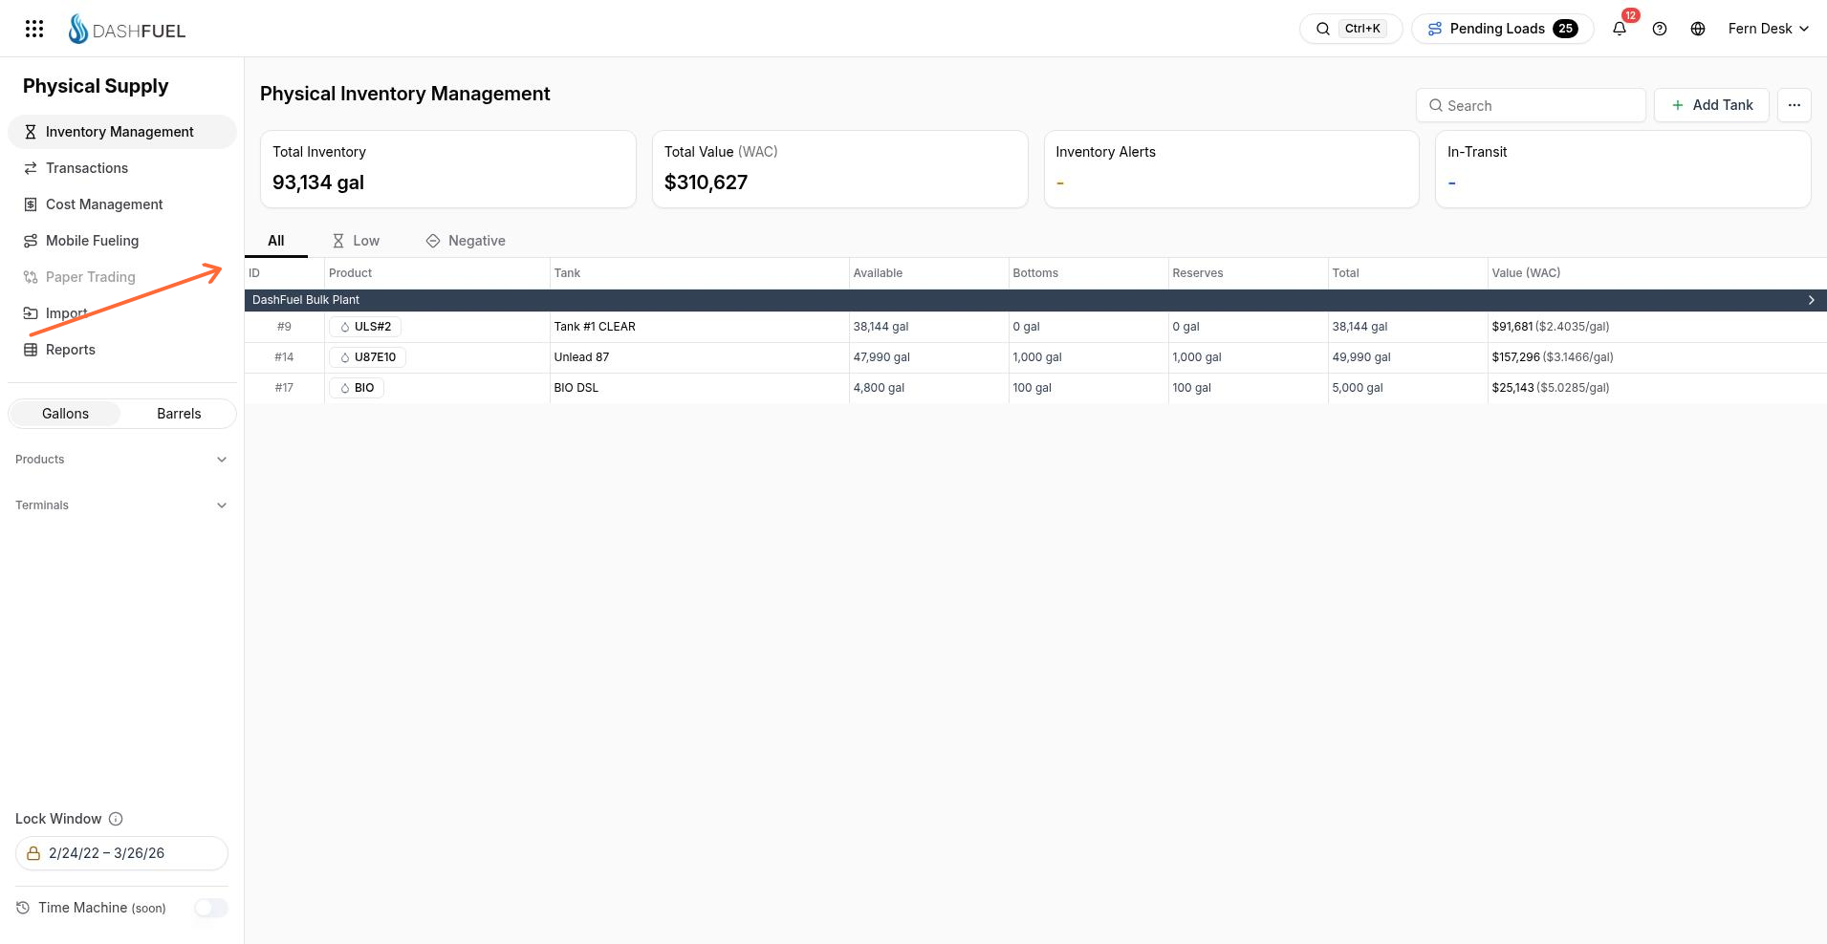Click row ID #9
Viewport: 1827px width, 944px height.
[284, 327]
